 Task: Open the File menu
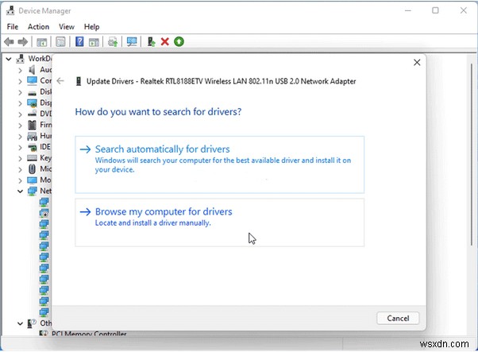[x=13, y=27]
